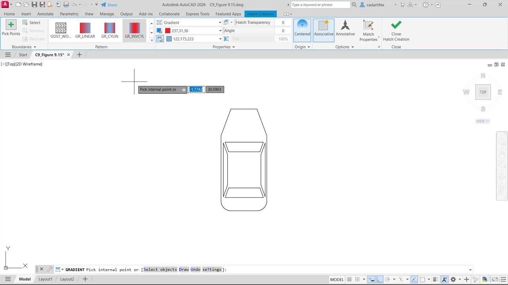508x285 pixels.
Task: Expand the Boundaries panel
Action: point(24,47)
